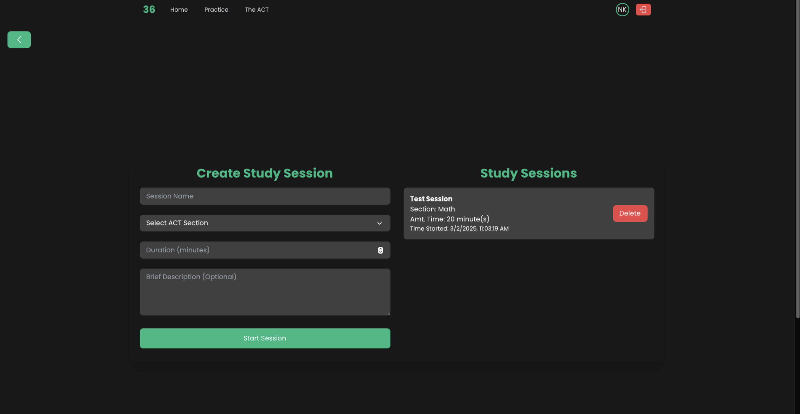Decrease duration with the stepper down arrow
Screen dimensions: 800x414
coord(380,252)
